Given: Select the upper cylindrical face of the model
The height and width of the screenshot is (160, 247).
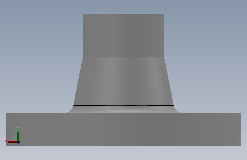Looking at the screenshot, I should click(124, 35).
